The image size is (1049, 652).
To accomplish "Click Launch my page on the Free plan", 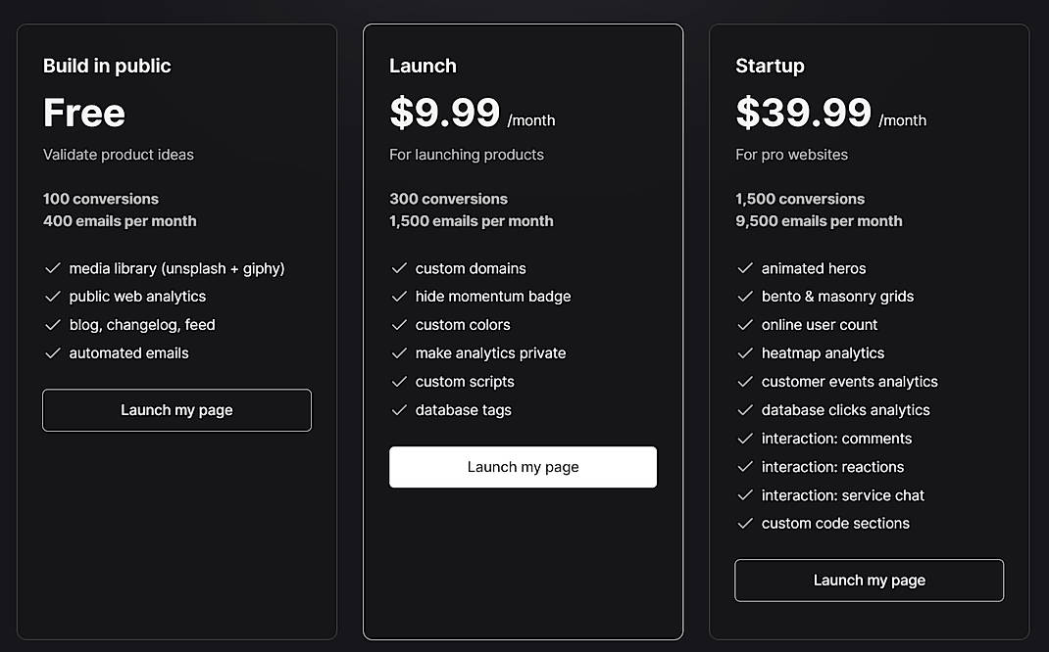I will click(176, 410).
